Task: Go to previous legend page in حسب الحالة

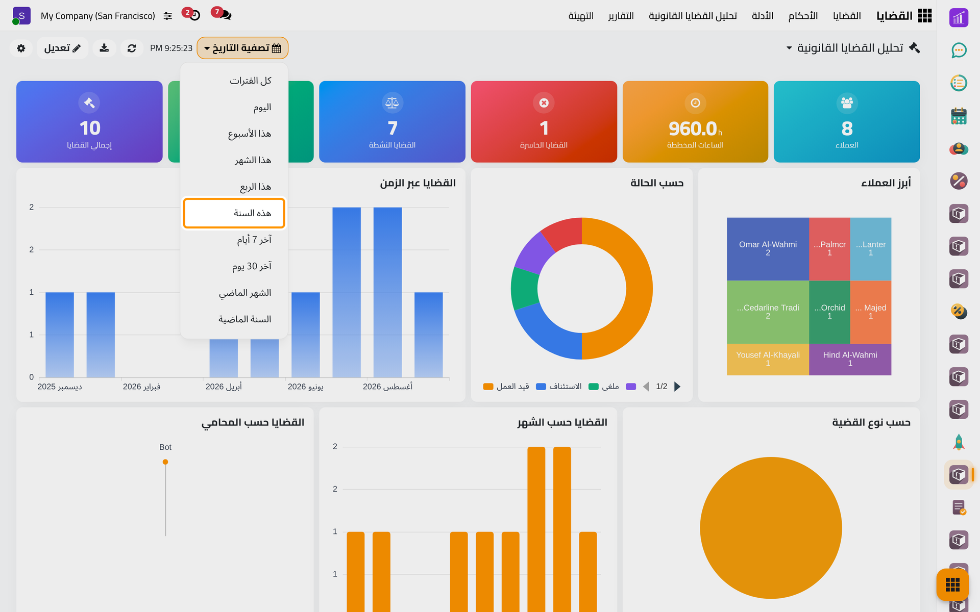Action: pos(646,387)
